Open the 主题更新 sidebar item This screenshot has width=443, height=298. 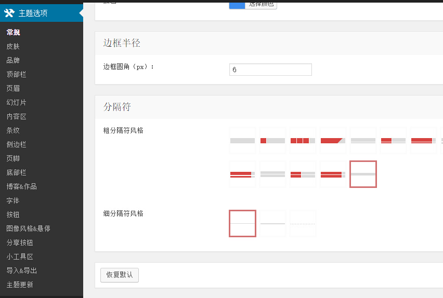pyautogui.click(x=20, y=285)
